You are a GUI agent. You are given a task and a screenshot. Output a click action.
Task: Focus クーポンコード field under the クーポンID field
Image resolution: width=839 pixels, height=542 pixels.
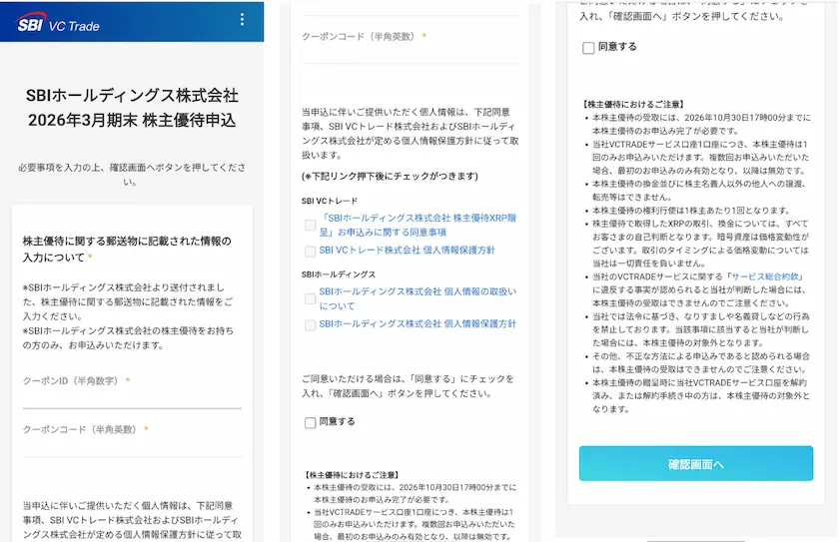point(132,445)
